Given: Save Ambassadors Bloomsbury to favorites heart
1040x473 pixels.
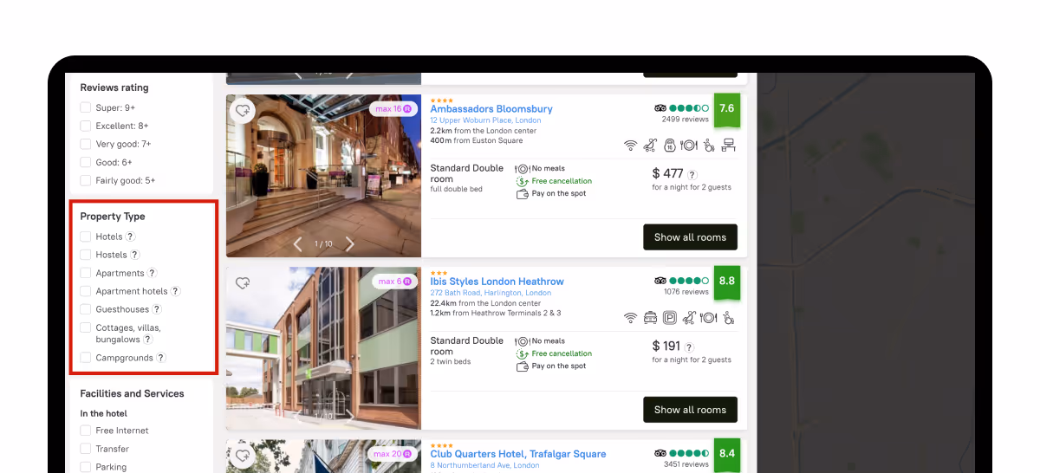Looking at the screenshot, I should pyautogui.click(x=243, y=110).
